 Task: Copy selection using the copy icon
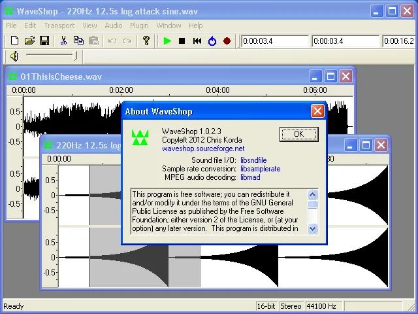tap(78, 41)
